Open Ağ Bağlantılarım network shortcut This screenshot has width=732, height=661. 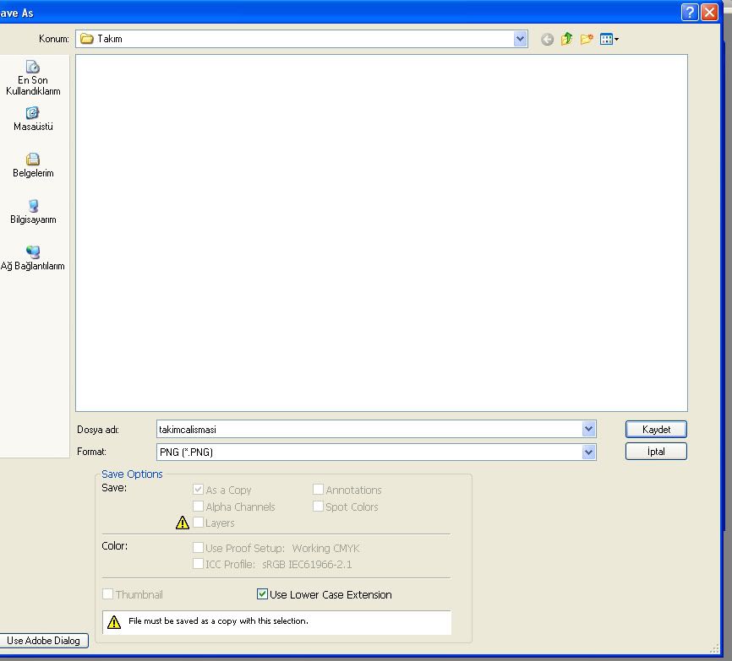click(x=33, y=258)
